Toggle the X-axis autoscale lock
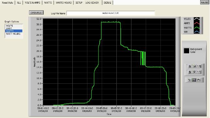The width and height of the screenshot is (210, 118). pos(190,66)
